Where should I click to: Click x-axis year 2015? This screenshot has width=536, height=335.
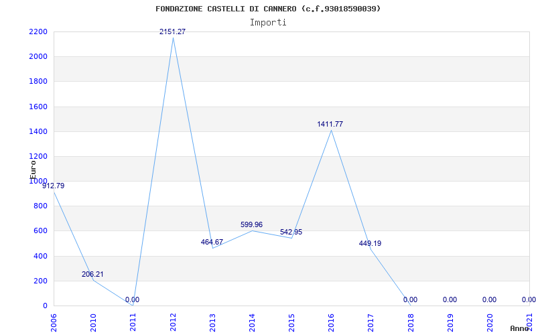[292, 323]
